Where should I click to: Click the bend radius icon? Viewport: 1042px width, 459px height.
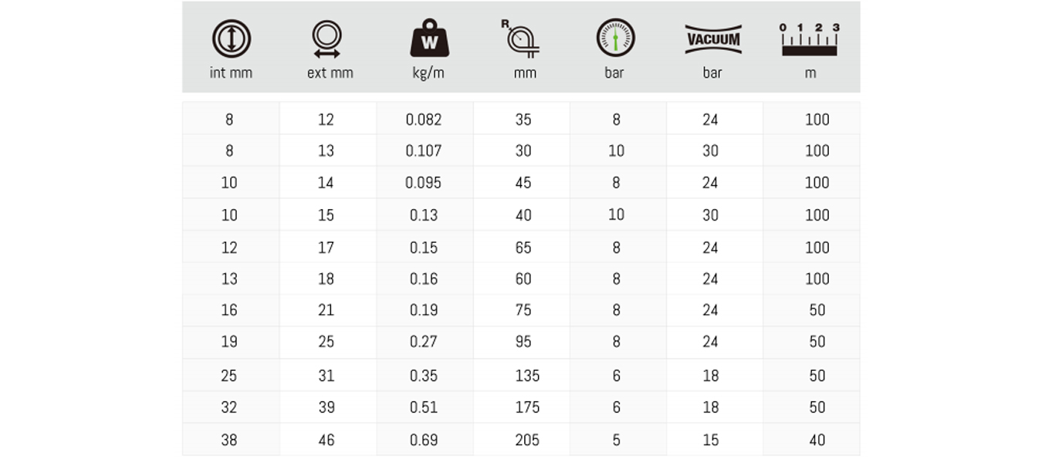pos(521,38)
